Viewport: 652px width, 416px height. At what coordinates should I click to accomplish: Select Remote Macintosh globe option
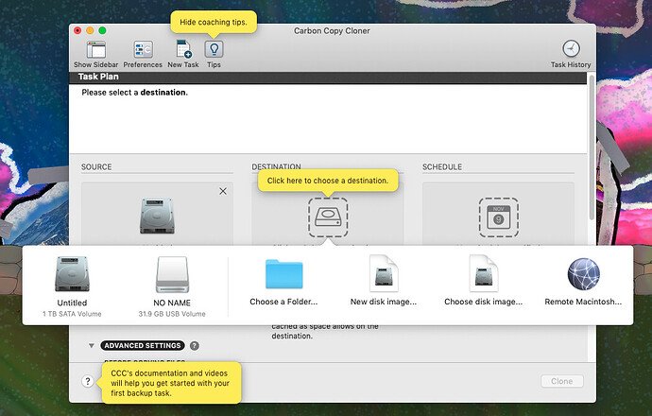click(x=583, y=282)
